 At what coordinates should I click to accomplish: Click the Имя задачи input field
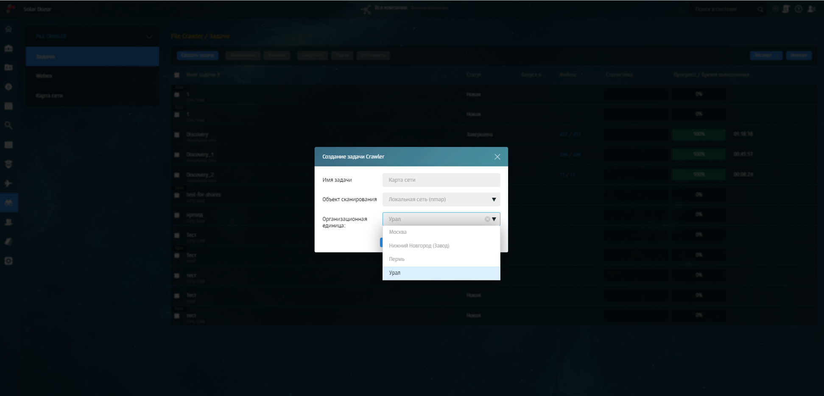click(x=441, y=180)
